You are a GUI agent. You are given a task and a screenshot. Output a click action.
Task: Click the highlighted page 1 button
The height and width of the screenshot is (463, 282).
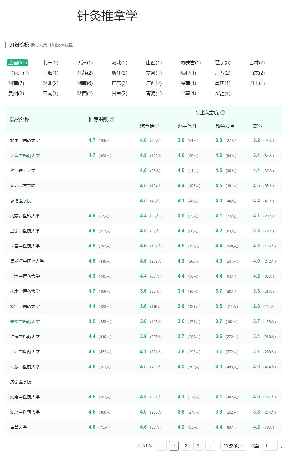(x=174, y=446)
